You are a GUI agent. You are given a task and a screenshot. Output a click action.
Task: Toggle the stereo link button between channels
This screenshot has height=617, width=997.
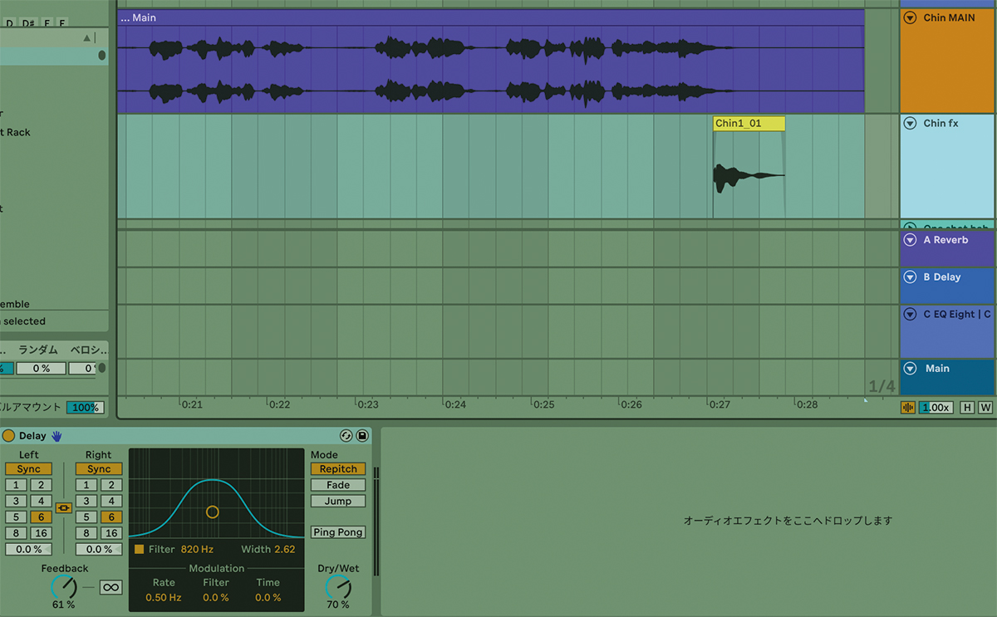tap(63, 507)
